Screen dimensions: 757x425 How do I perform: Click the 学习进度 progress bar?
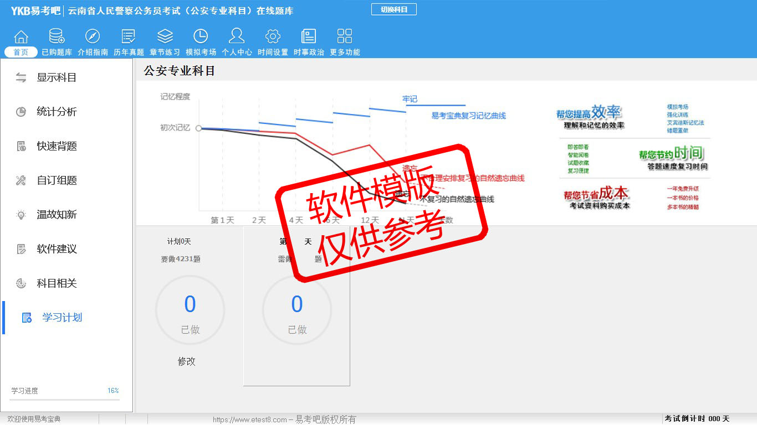coord(64,399)
